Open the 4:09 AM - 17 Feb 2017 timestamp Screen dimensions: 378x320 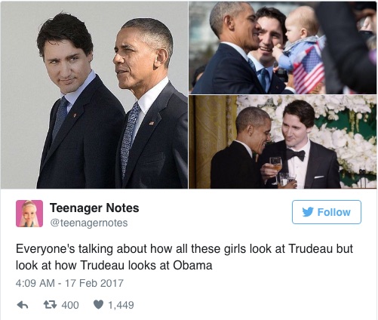[x=69, y=283]
